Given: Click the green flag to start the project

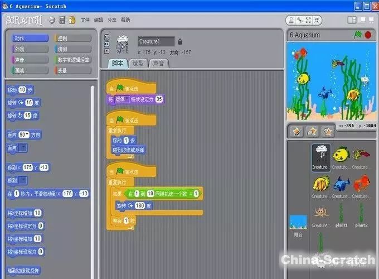Looking at the screenshot, I should click(358, 35).
